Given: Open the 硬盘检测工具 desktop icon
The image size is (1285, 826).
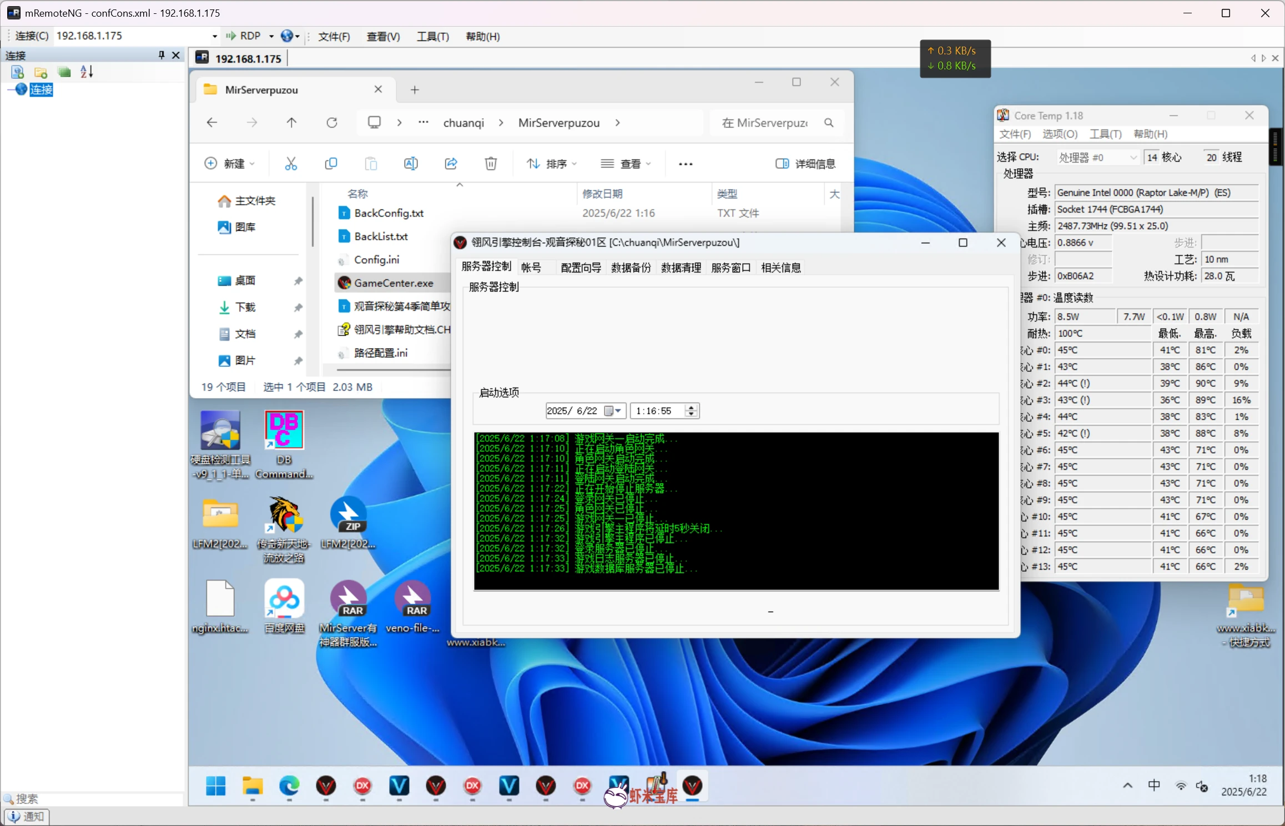Looking at the screenshot, I should coord(220,444).
